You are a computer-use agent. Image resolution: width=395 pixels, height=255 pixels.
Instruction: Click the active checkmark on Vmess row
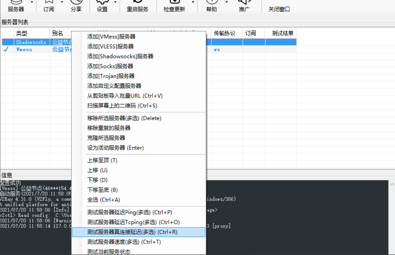[6, 49]
